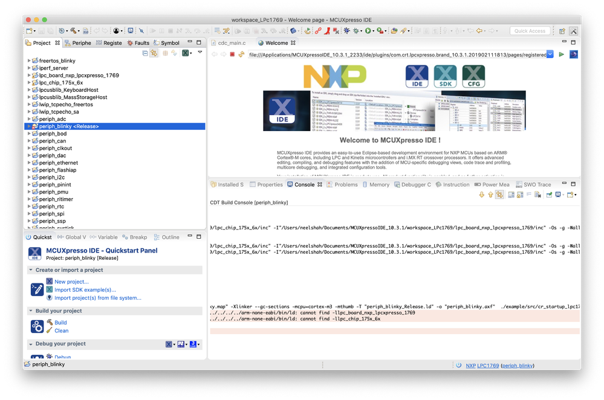604x400 pixels.
Task: Expand the periph_adc project node
Action: [29, 119]
